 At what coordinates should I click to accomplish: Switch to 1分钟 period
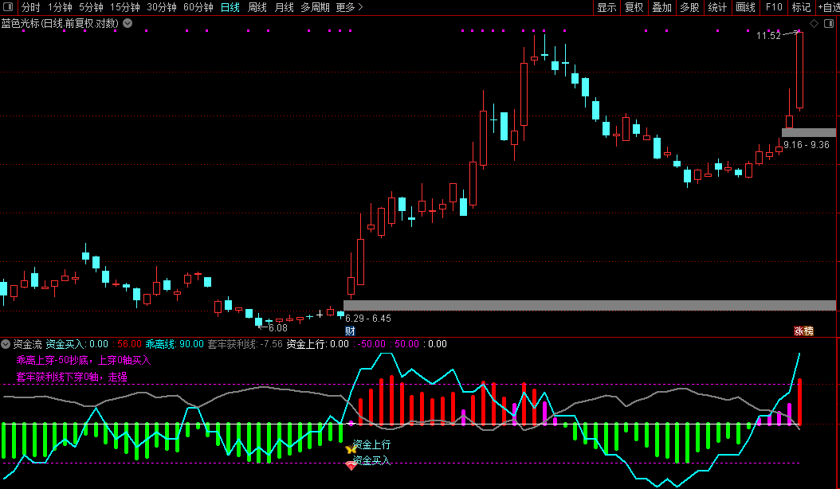click(x=60, y=7)
